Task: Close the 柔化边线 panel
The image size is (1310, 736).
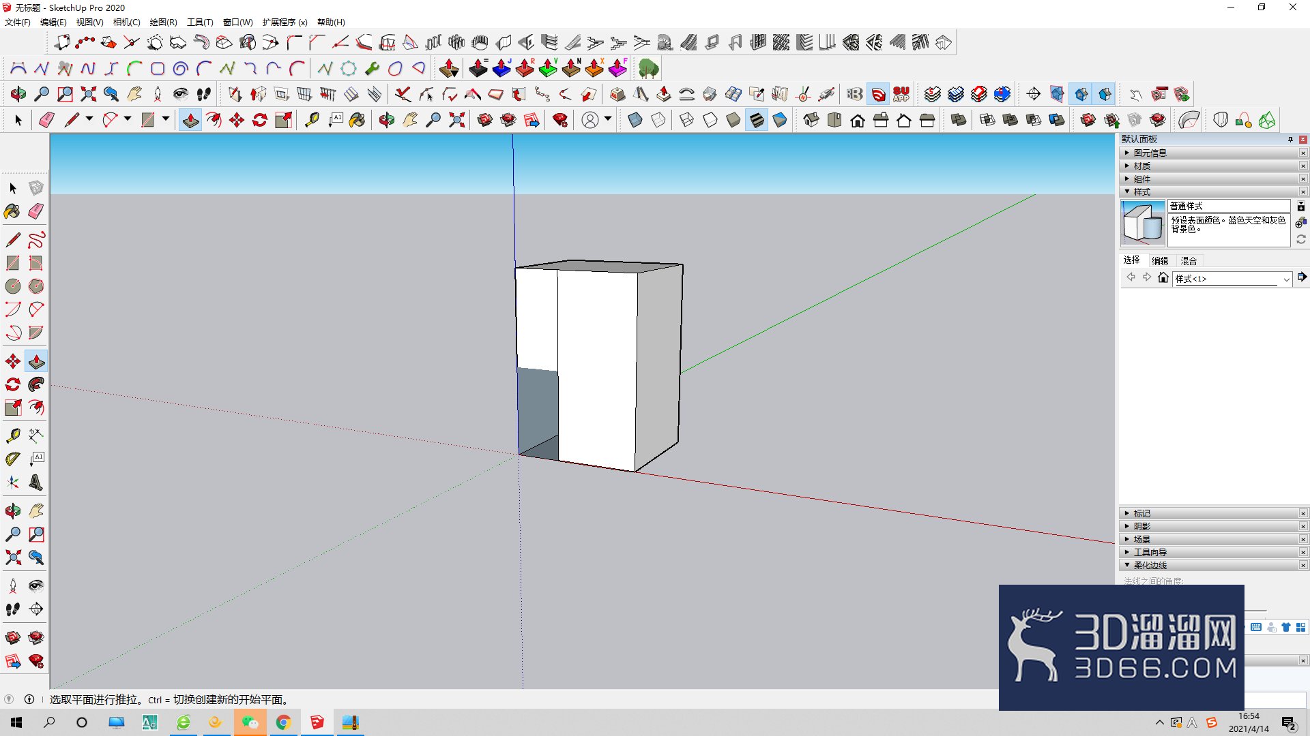Action: 1303,565
